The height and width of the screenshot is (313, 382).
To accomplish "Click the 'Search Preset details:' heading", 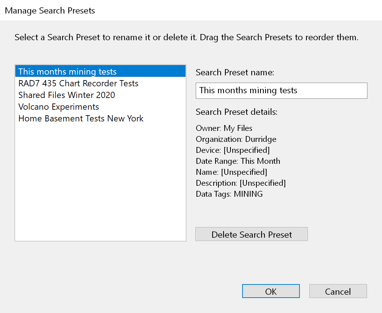I will coord(236,112).
